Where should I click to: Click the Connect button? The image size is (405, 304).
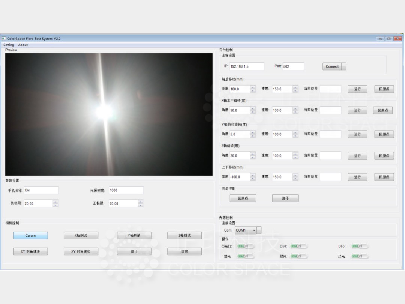click(x=332, y=66)
